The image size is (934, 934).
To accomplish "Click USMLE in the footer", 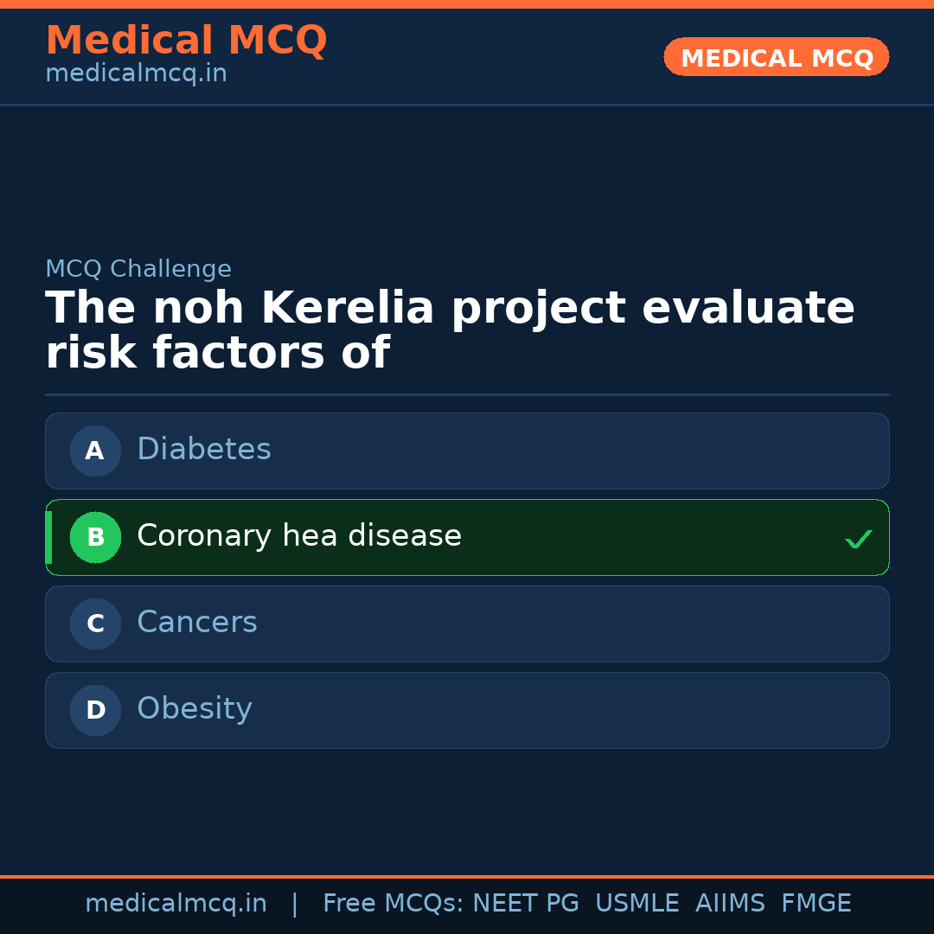I will click(637, 904).
